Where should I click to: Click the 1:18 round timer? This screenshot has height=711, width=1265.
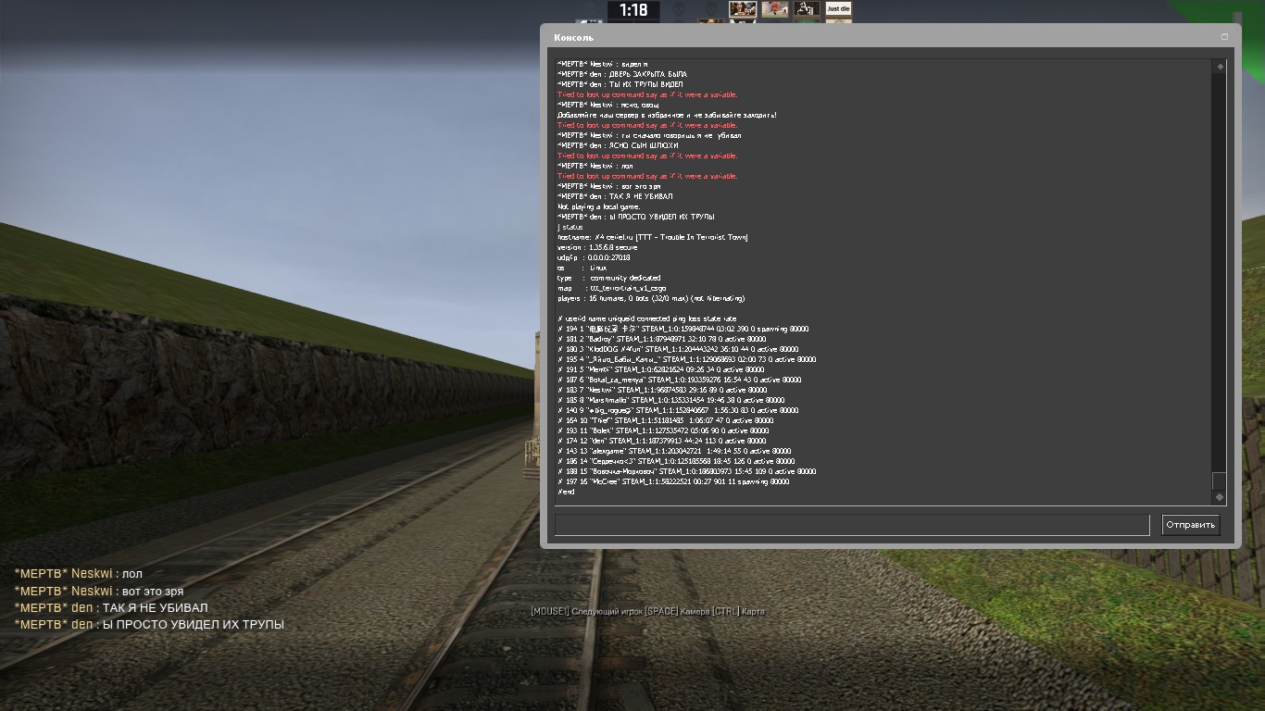click(633, 10)
